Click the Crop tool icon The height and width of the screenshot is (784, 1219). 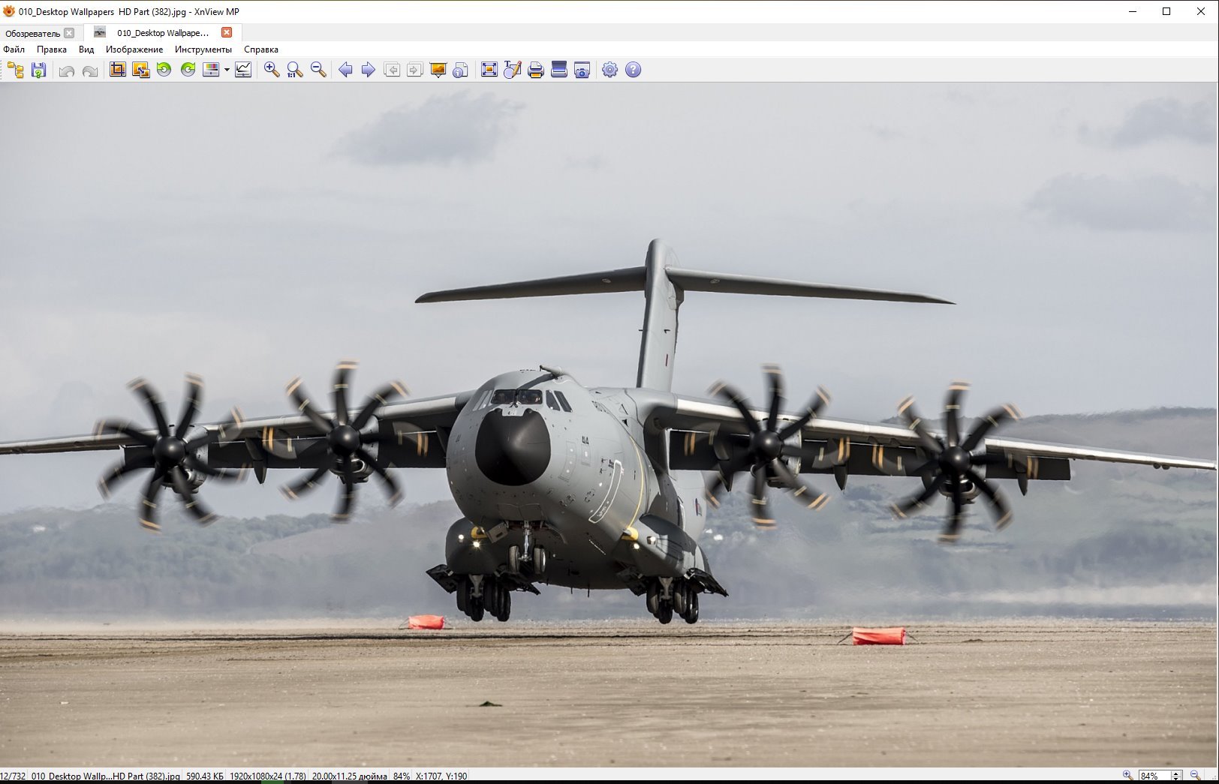coord(118,70)
